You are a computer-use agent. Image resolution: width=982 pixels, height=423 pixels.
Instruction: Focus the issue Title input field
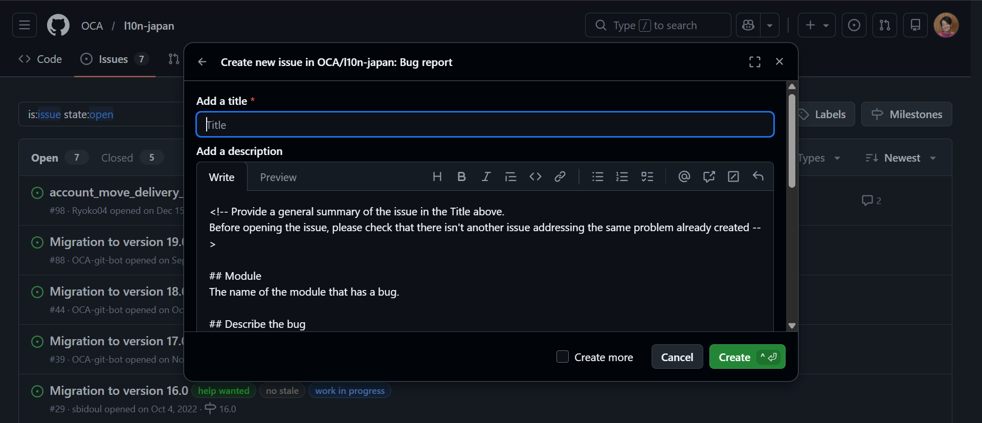click(485, 125)
